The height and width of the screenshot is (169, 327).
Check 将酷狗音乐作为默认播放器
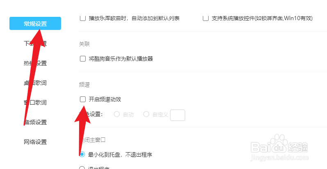(83, 59)
